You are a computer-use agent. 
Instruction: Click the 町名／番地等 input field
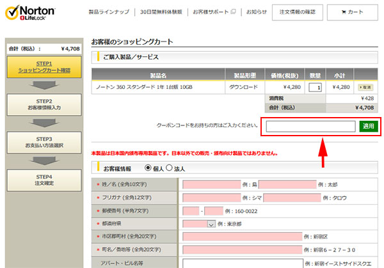click(242, 250)
